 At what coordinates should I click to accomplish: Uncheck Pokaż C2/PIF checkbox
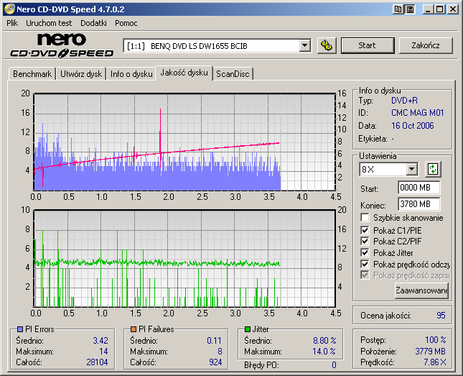click(365, 241)
